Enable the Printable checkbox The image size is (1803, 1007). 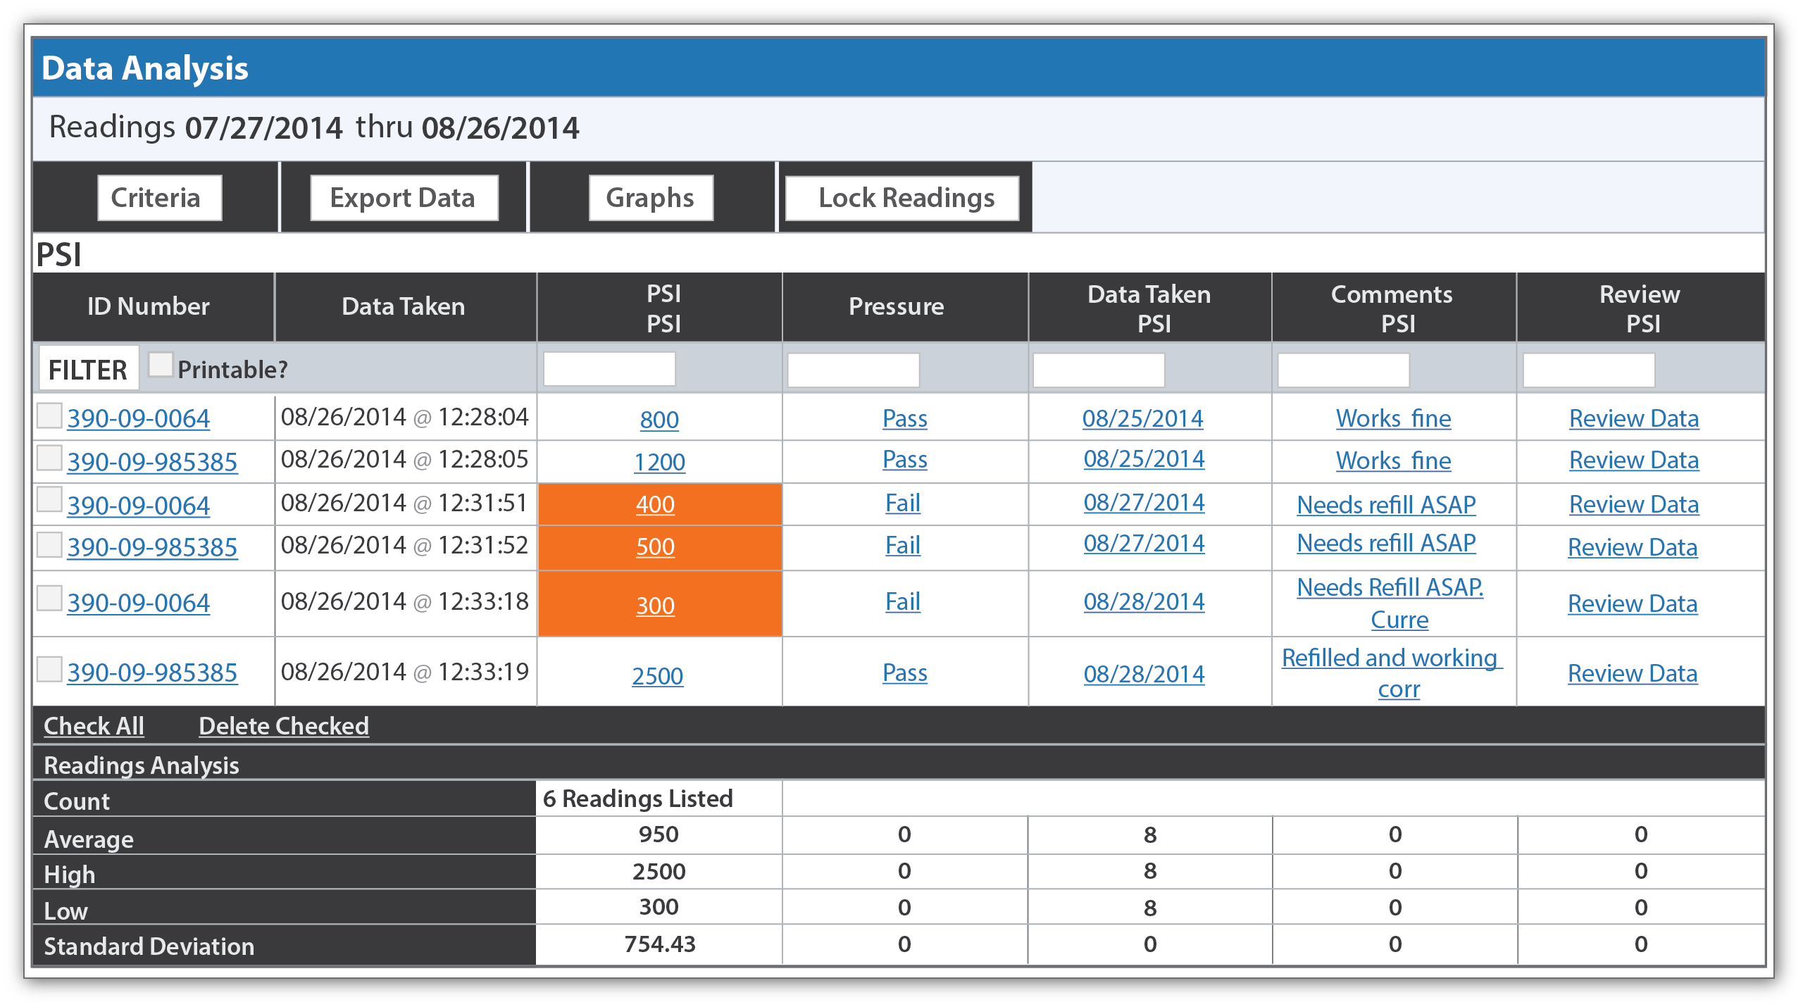click(161, 365)
